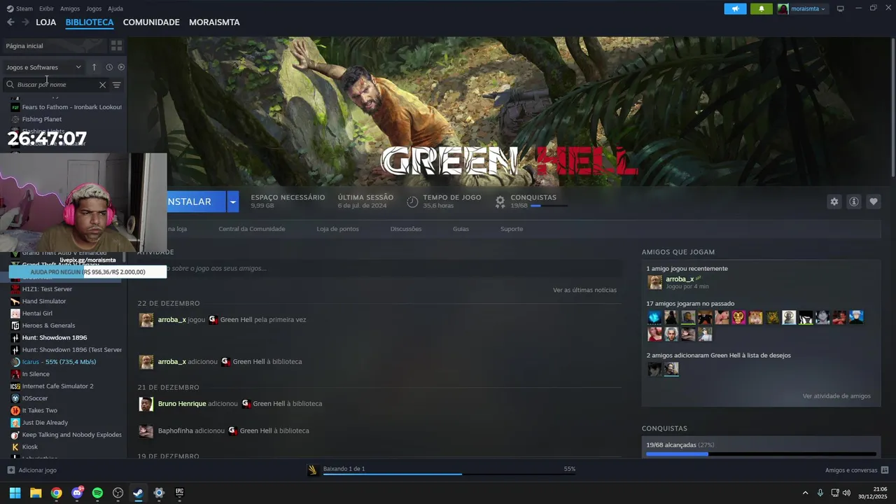
Task: Switch to the COMUNIDADE tab
Action: click(x=151, y=22)
